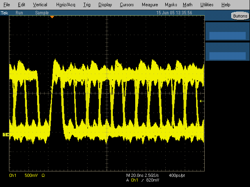The width and height of the screenshot is (250, 187).
Task: Select the channel 1 ground reference marker
Action: click(x=6, y=135)
